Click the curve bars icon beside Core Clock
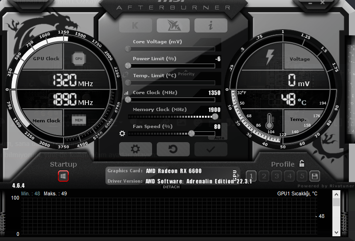Viewport: 355px width, 241px height. tap(126, 93)
